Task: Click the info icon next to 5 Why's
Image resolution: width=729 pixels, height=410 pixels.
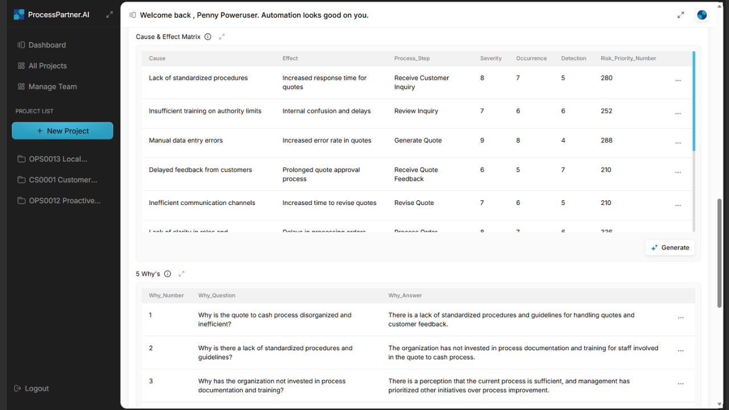Action: (167, 274)
